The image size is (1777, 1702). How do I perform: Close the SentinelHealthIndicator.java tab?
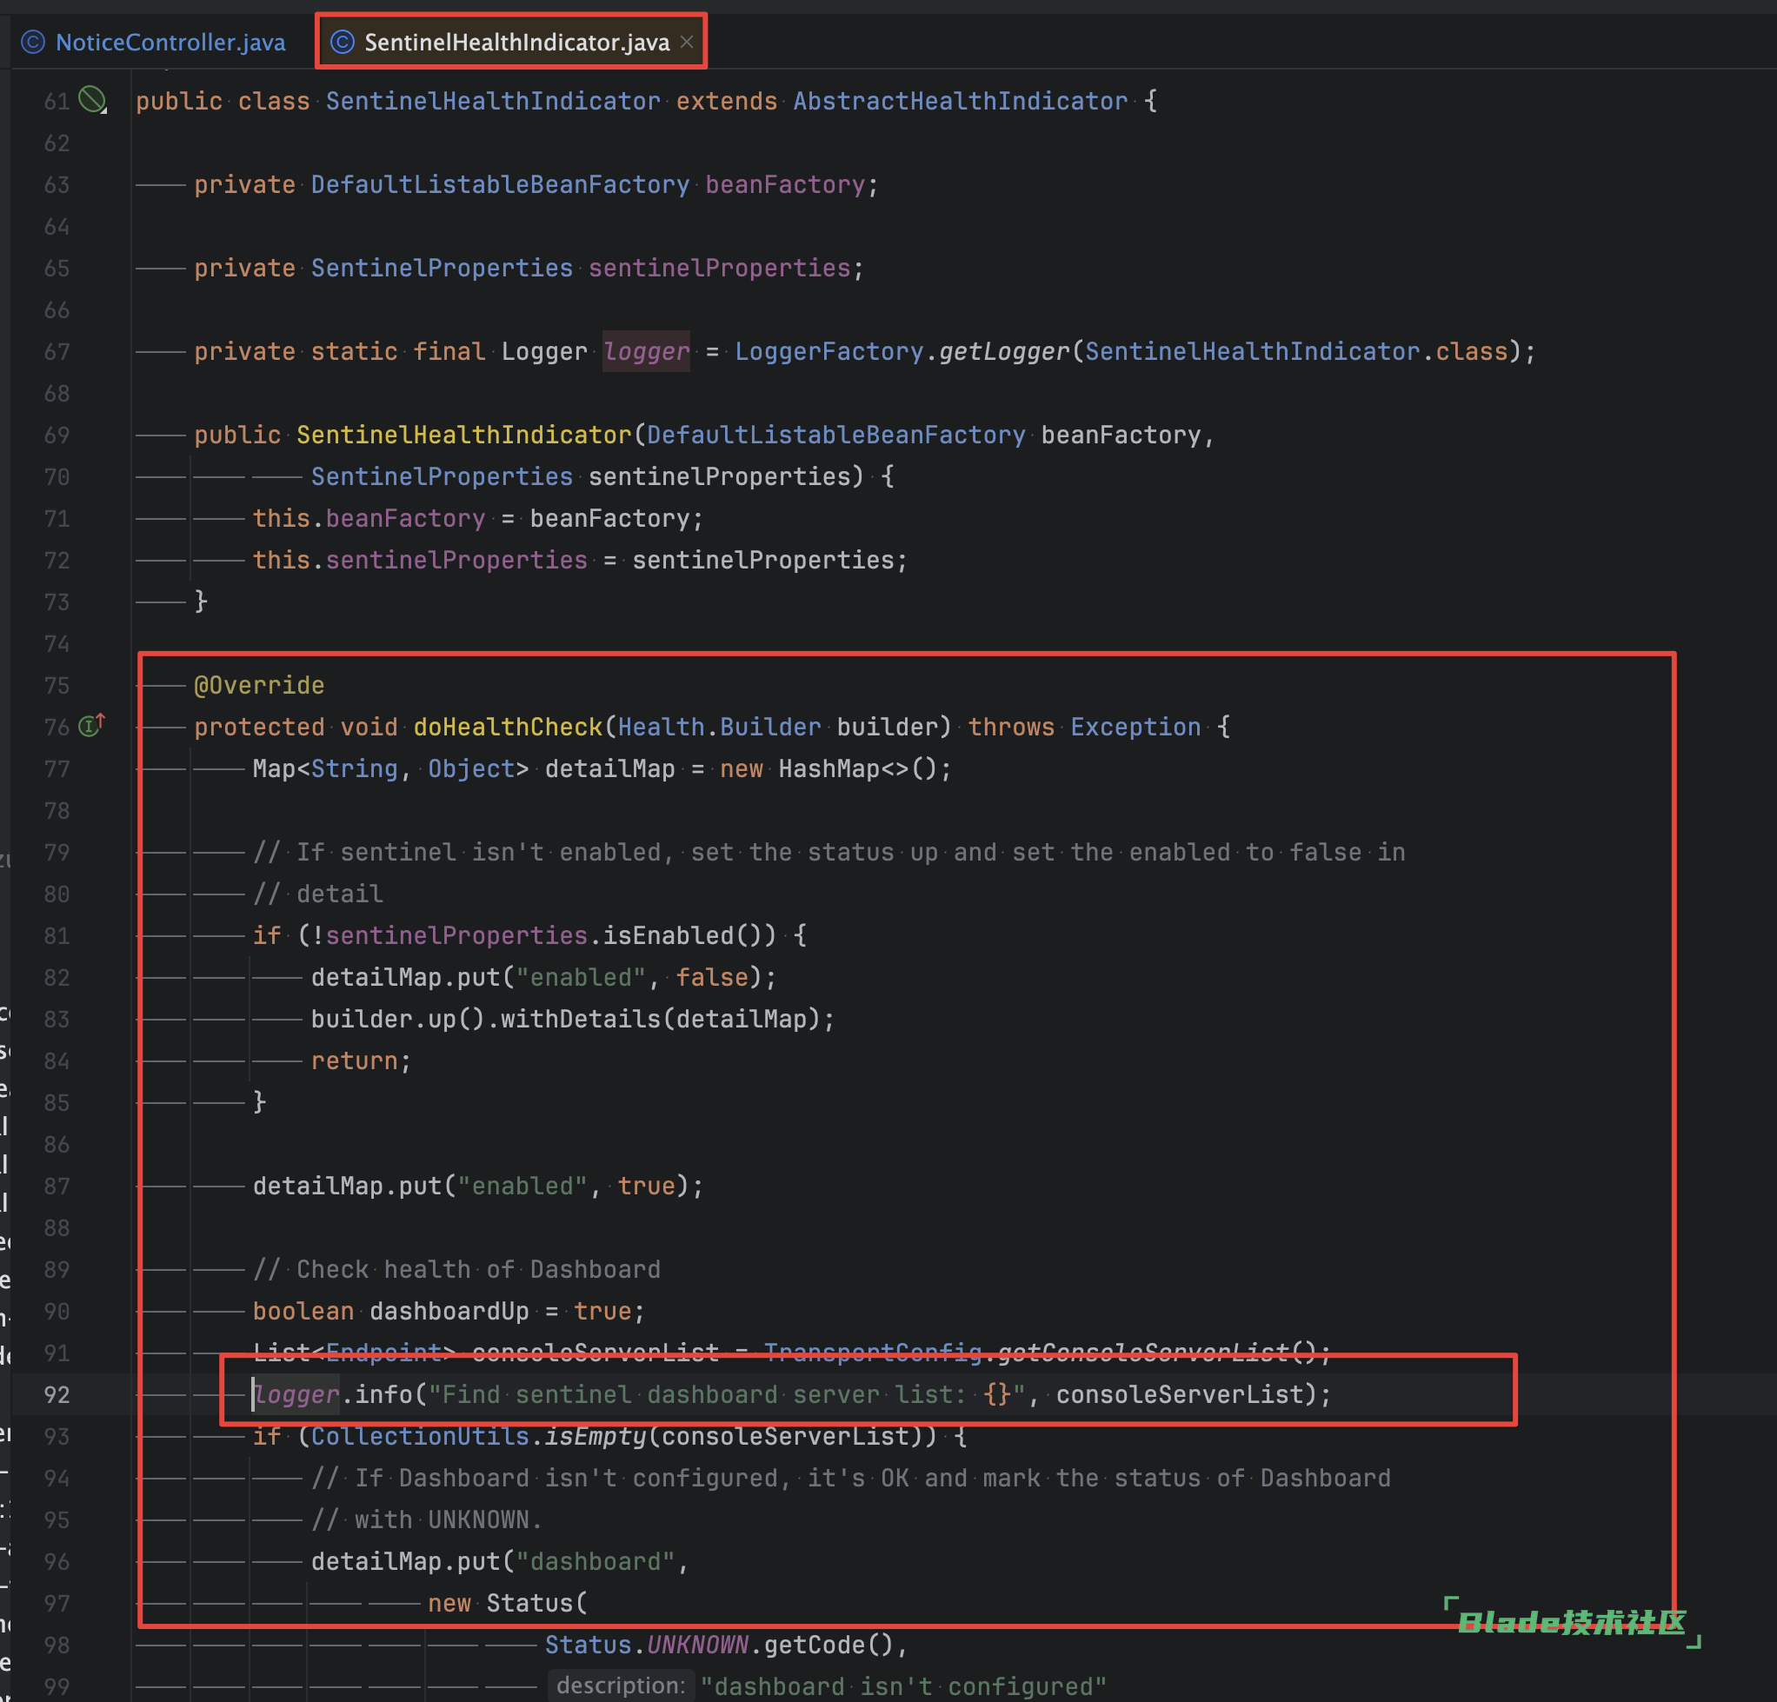pyautogui.click(x=686, y=42)
